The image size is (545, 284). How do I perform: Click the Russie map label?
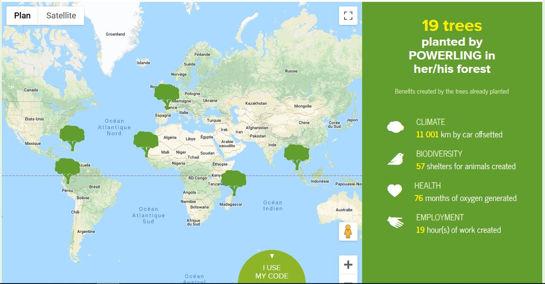coord(291,71)
